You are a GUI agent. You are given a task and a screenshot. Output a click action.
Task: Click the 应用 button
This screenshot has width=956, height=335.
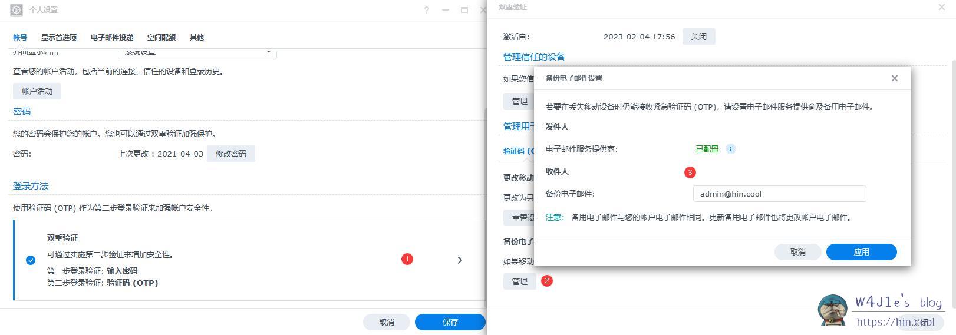[x=862, y=252]
